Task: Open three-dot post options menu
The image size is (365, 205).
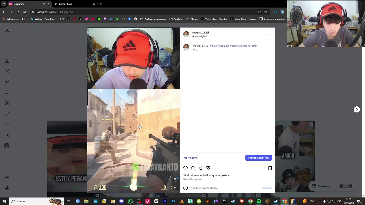Action: pyautogui.click(x=270, y=34)
